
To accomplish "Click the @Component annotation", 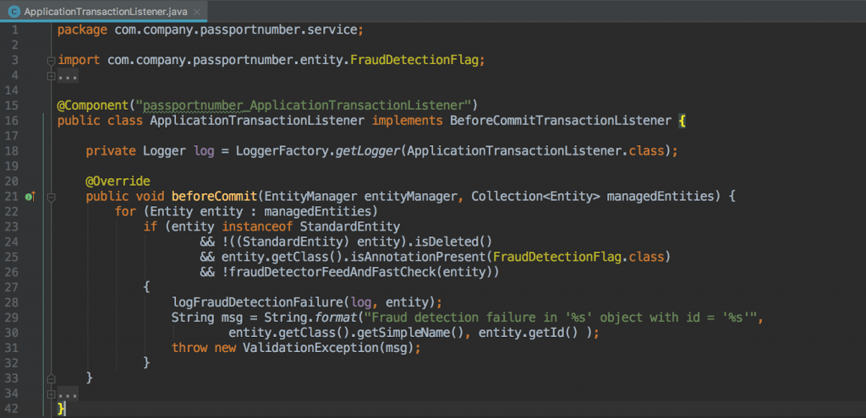I will coord(92,106).
